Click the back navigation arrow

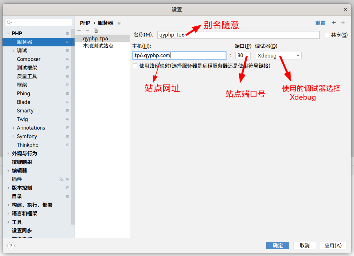click(x=334, y=23)
